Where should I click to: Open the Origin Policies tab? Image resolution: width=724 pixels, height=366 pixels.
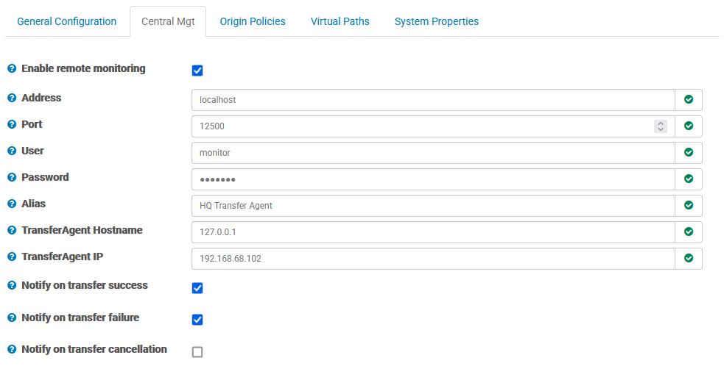253,21
